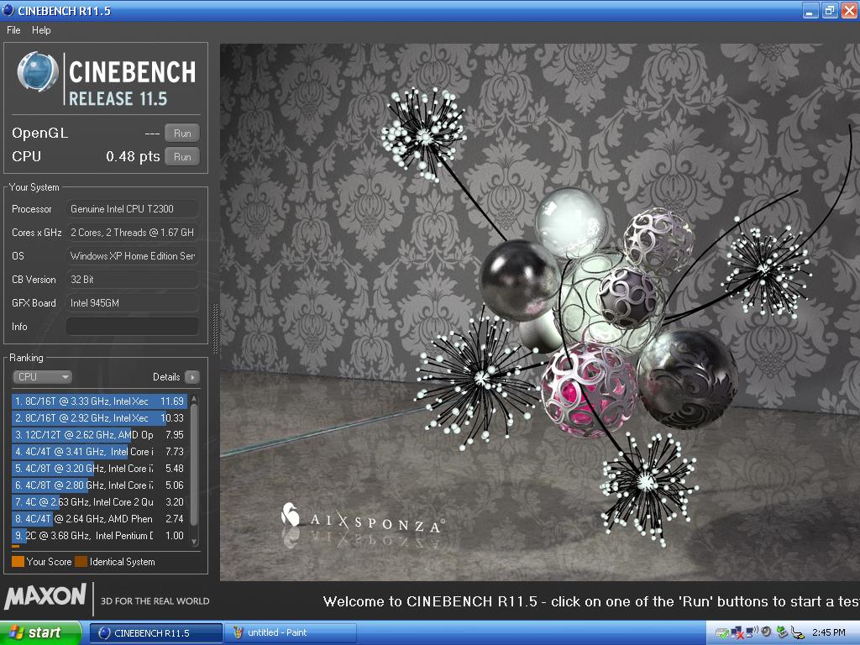This screenshot has width=860, height=645.
Task: Open the ranking CPU dropdown
Action: coord(42,377)
